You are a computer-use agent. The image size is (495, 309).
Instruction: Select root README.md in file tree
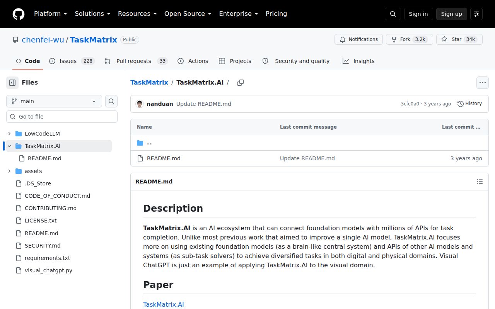tap(41, 233)
